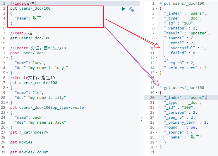
Task: Click the pane splitter handle with three dots
Action: click(142, 119)
